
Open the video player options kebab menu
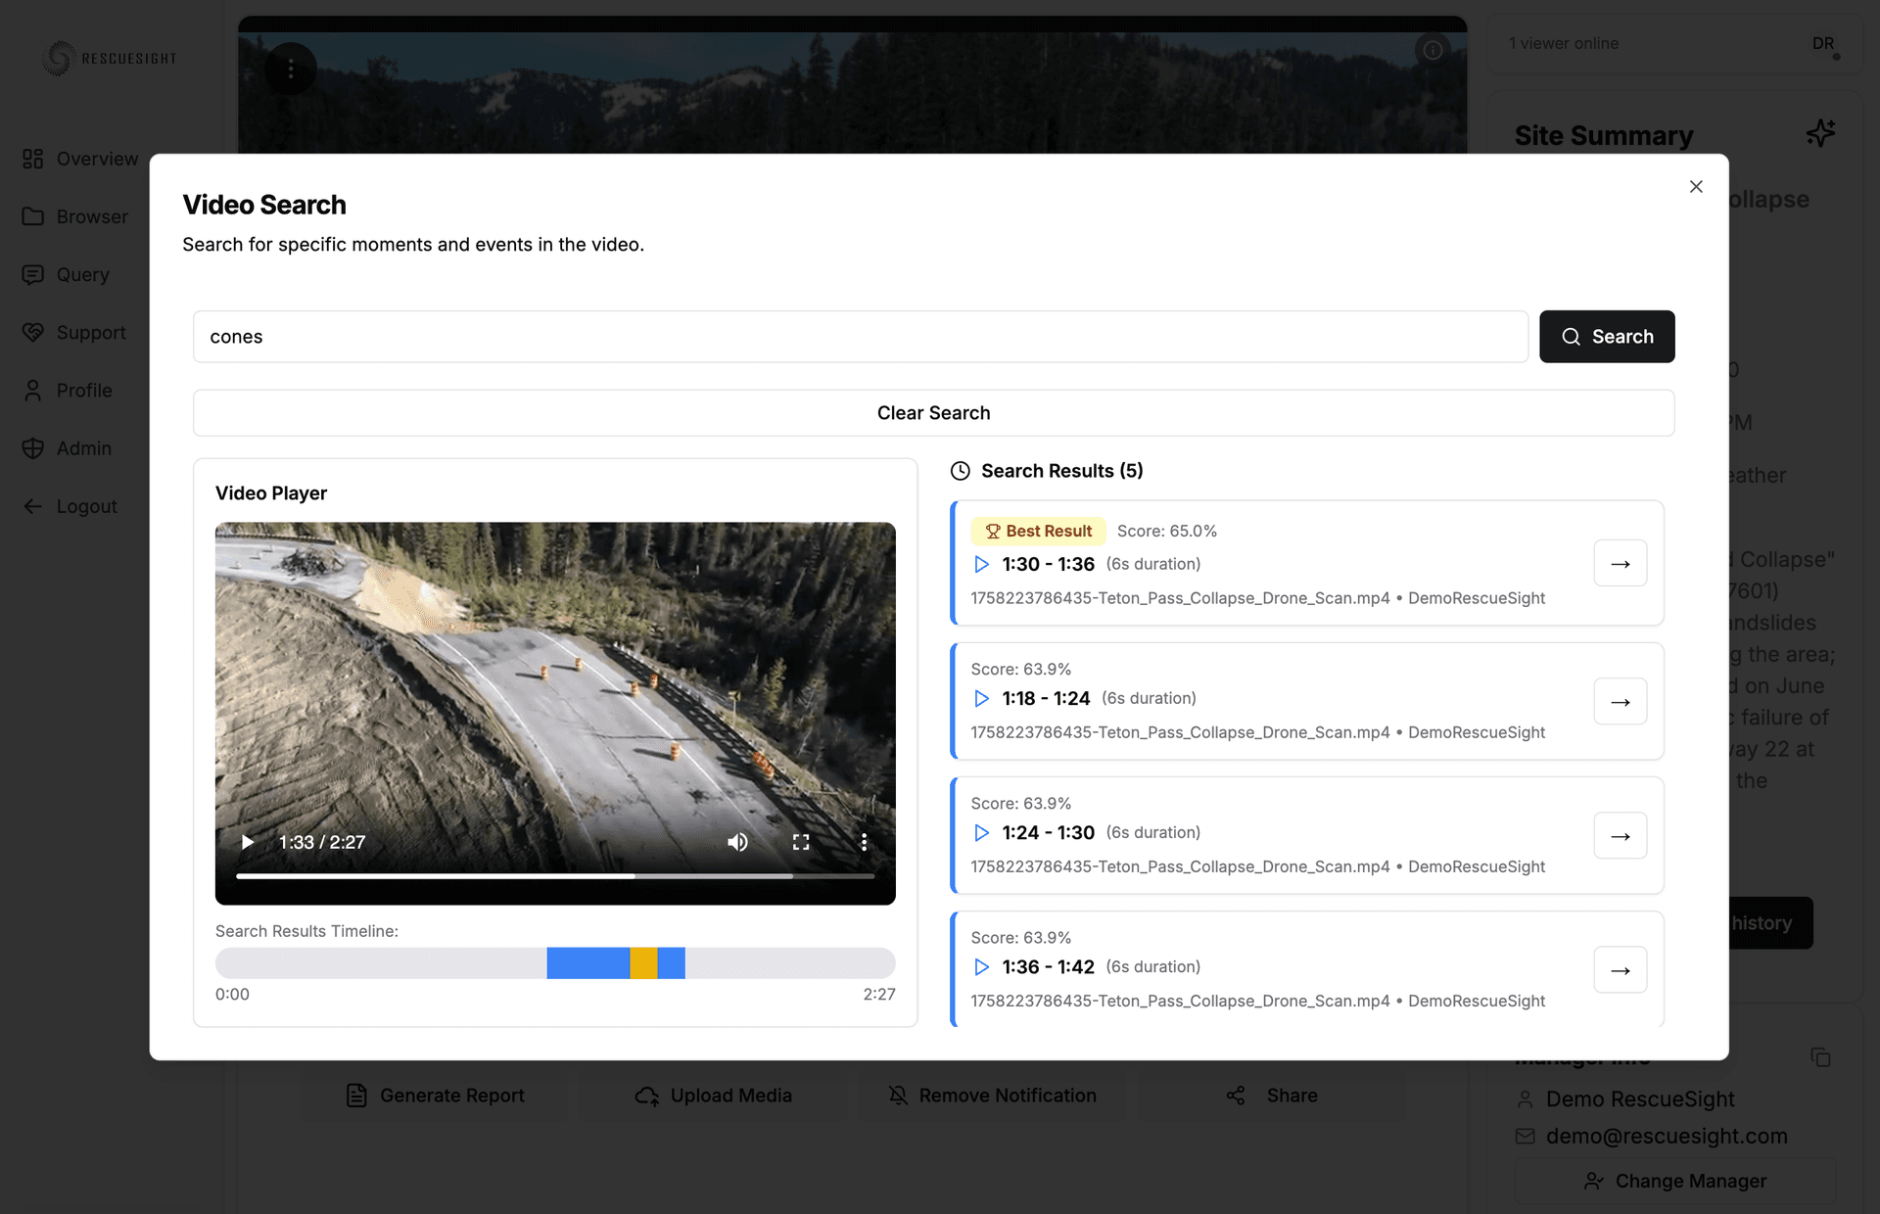pos(863,841)
